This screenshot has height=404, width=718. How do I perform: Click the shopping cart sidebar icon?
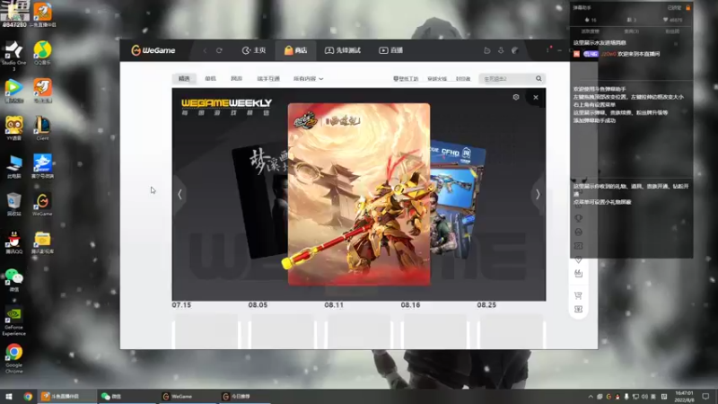pos(578,295)
